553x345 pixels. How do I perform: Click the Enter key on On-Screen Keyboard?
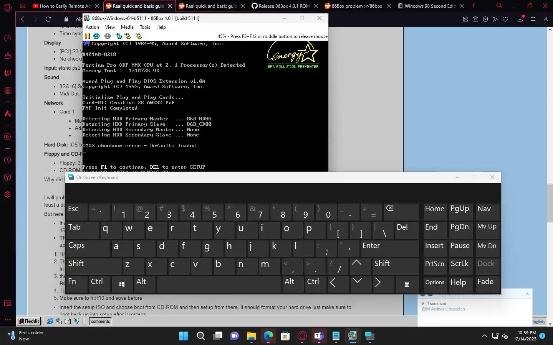(x=390, y=248)
